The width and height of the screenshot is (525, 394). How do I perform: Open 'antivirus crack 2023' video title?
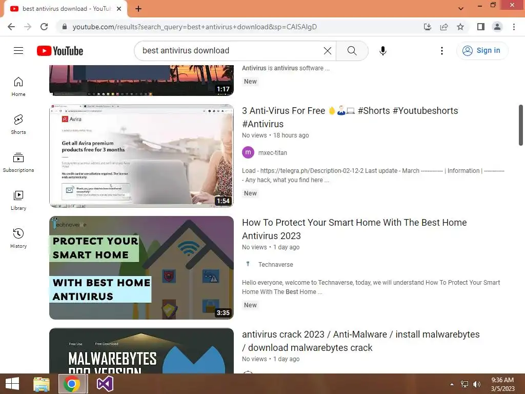point(360,341)
